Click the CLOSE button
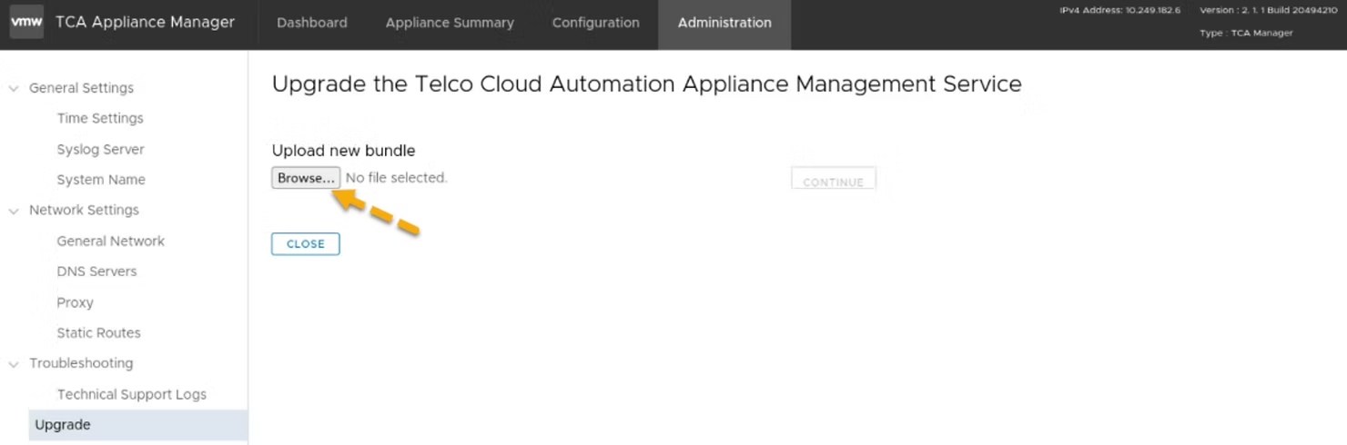This screenshot has width=1347, height=445. pos(305,243)
